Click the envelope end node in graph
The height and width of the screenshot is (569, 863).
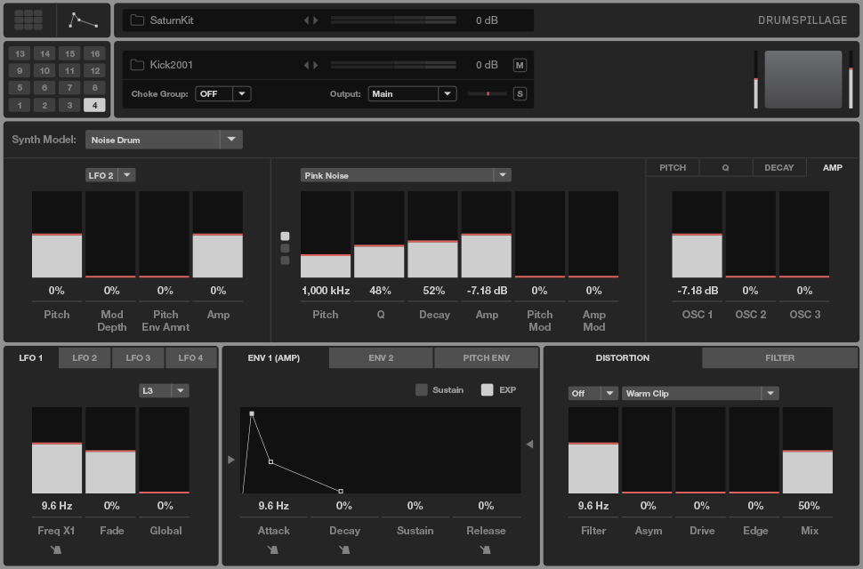coord(341,491)
